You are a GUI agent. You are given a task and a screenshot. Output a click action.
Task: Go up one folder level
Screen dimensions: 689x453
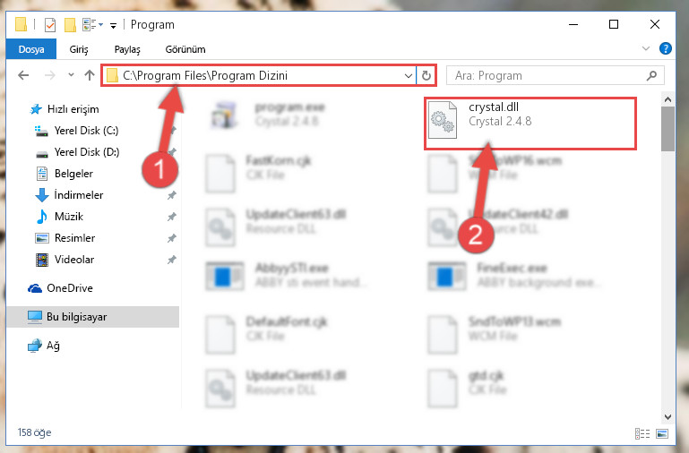tap(90, 75)
